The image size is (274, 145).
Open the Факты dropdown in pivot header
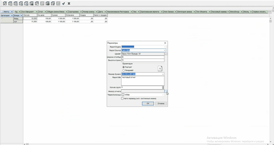[11, 12]
